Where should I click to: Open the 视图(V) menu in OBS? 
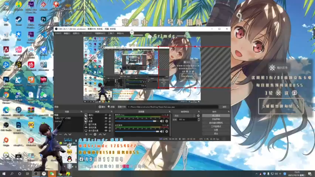(76, 33)
